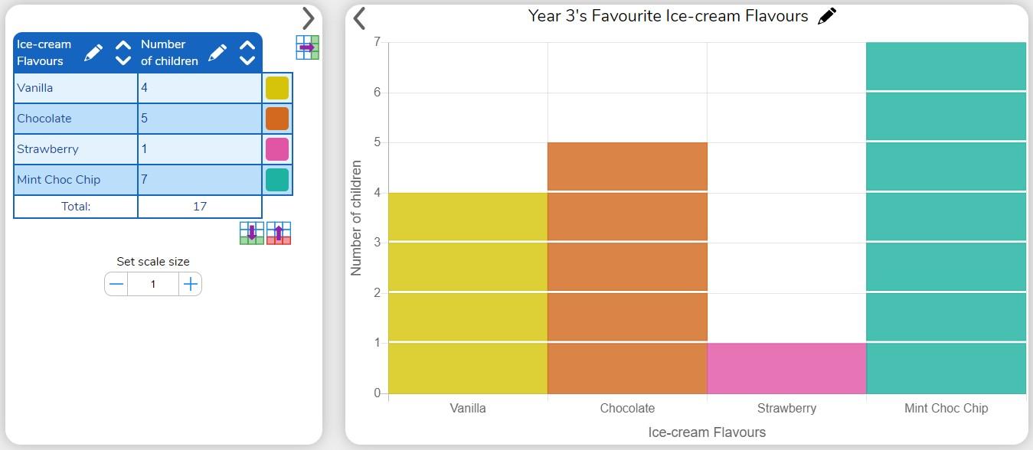Screen dimensions: 1033x450
Task: Select the Mint Choc Chip value cell showing 7
Action: 200,180
